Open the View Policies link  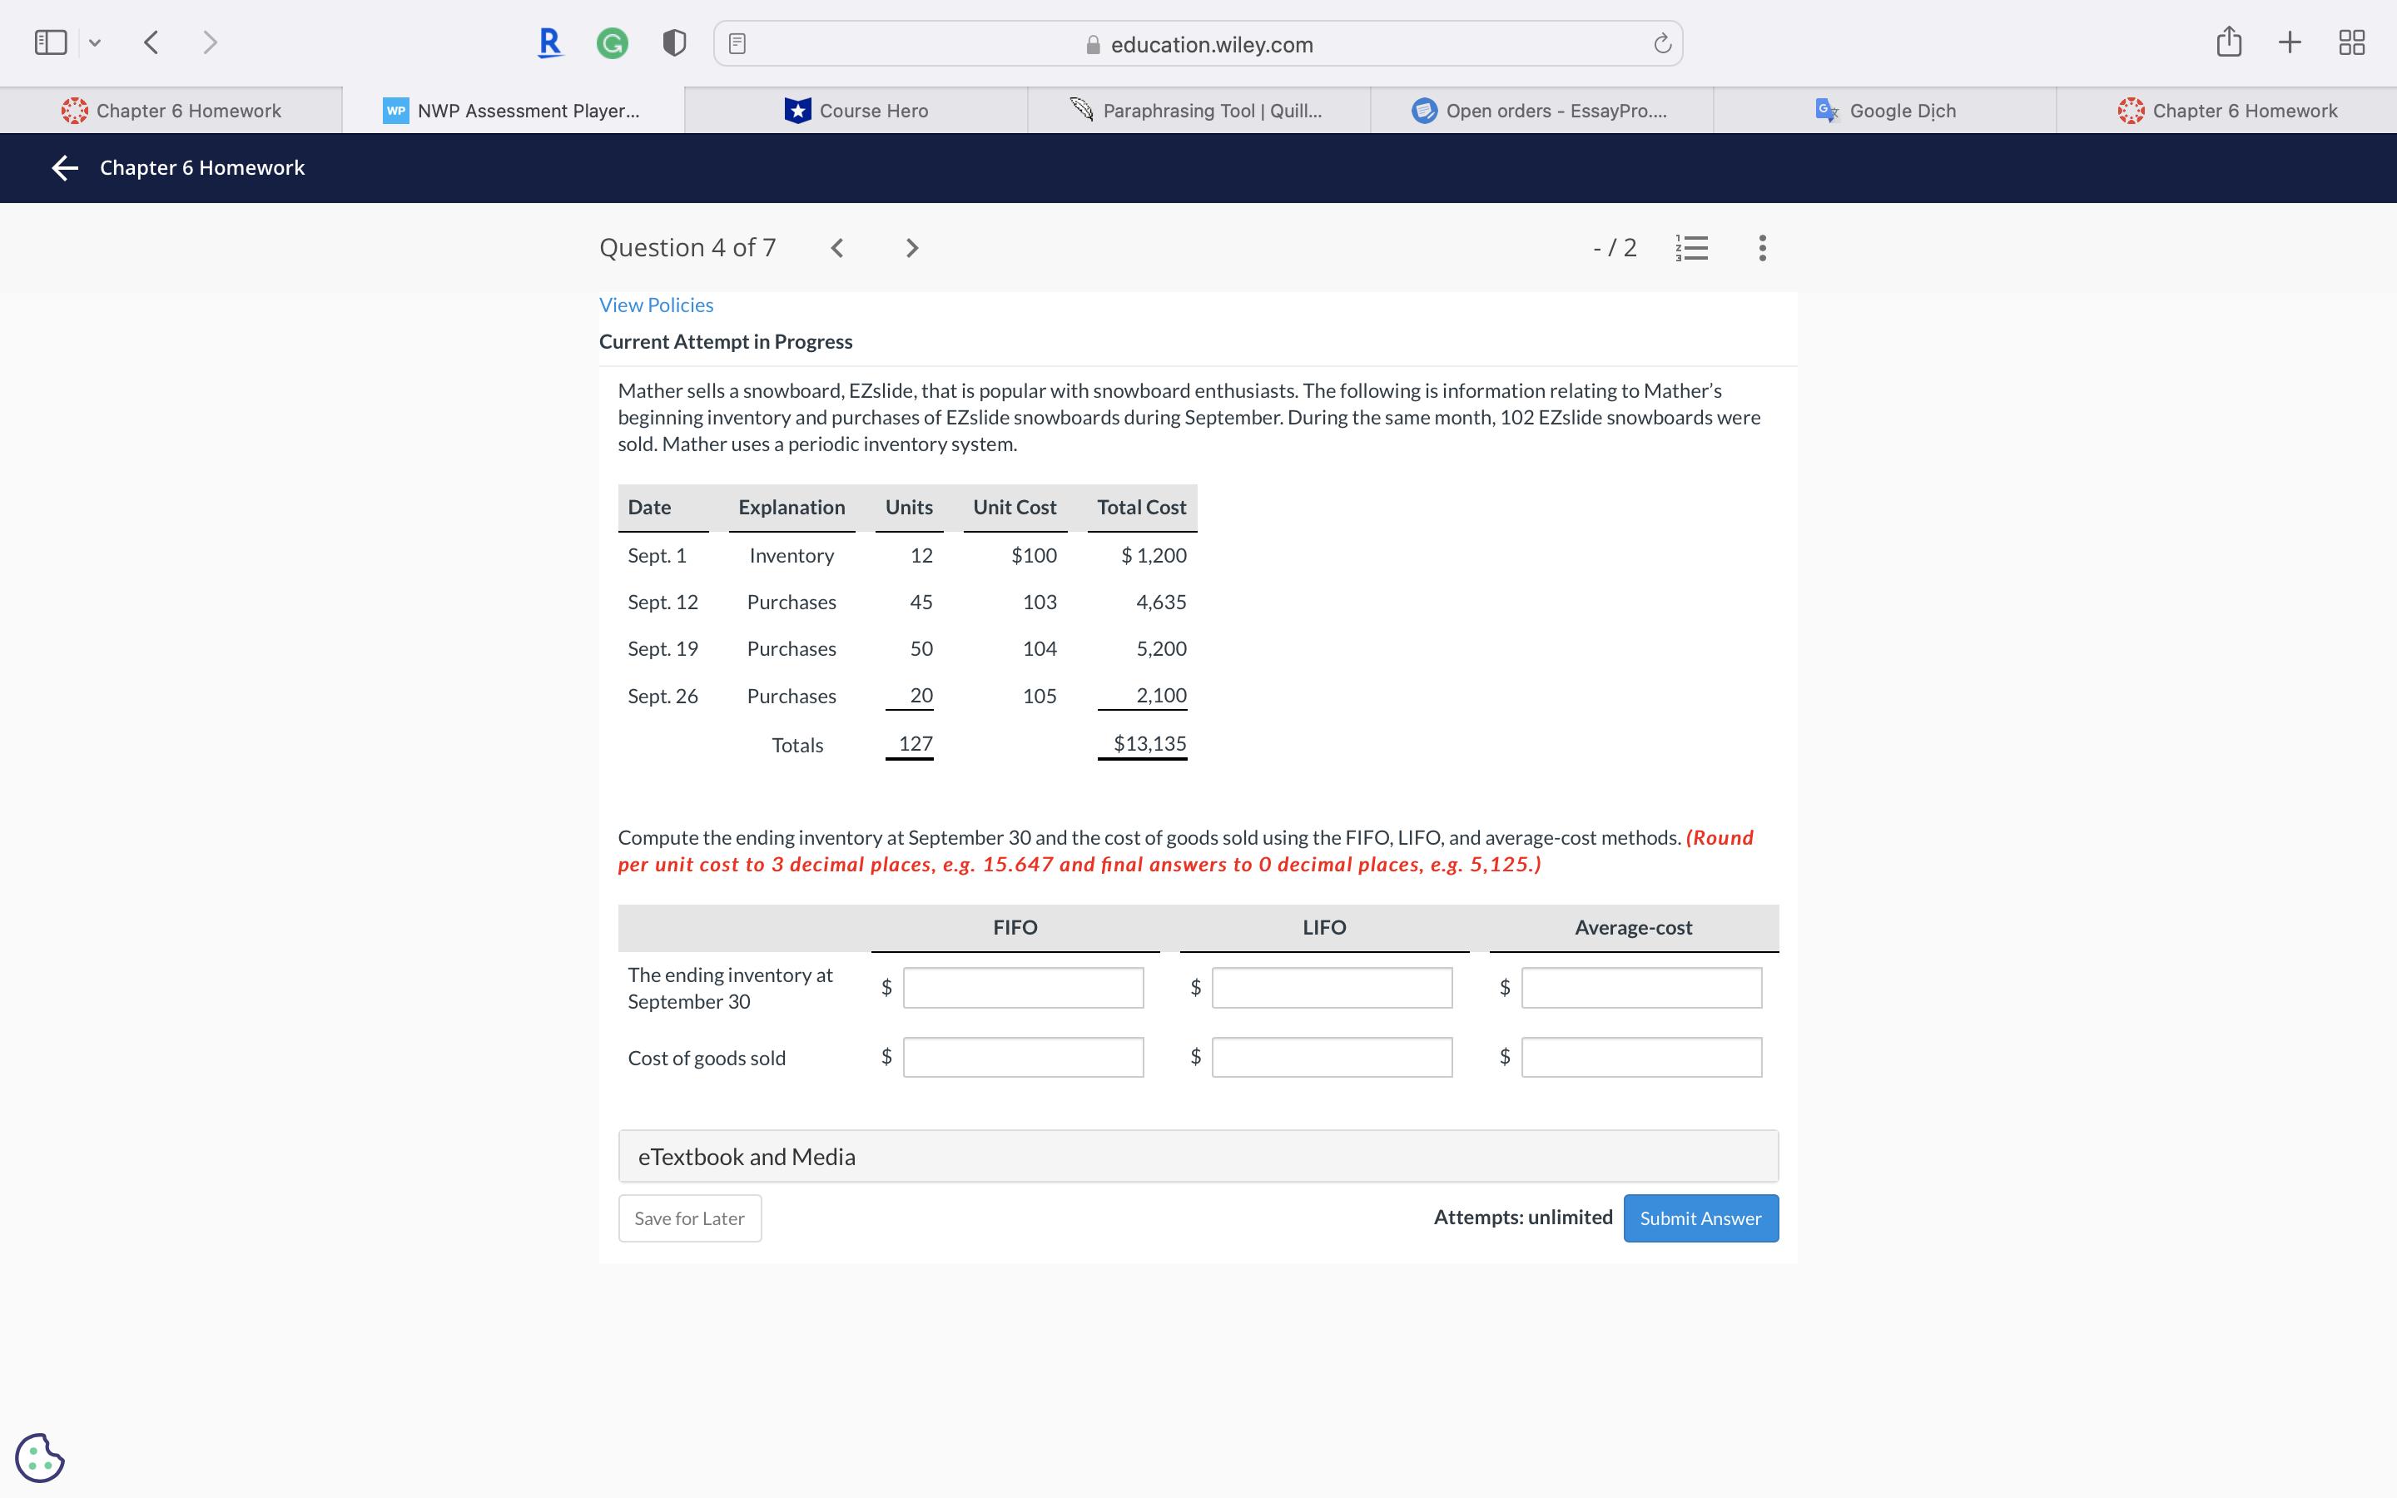click(x=656, y=305)
